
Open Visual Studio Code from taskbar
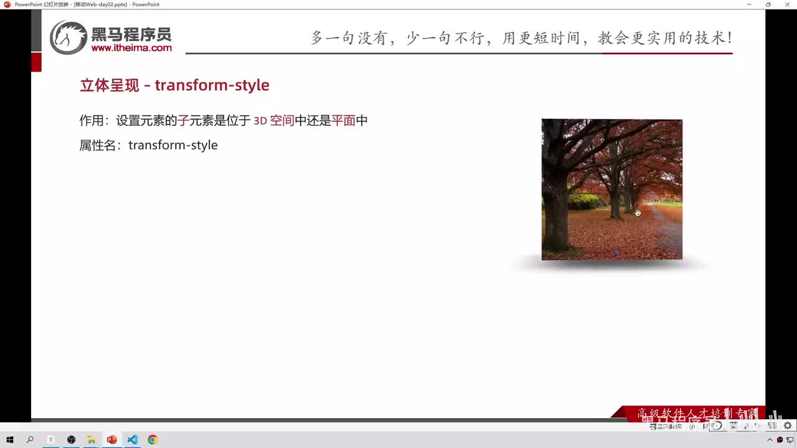click(132, 440)
